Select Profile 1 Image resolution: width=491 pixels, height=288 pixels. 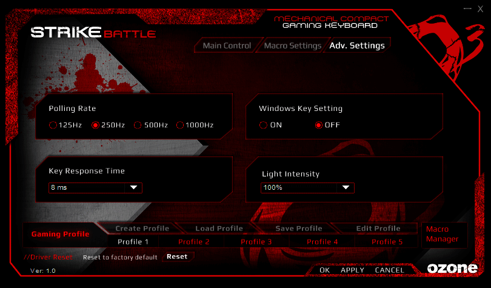click(x=133, y=242)
